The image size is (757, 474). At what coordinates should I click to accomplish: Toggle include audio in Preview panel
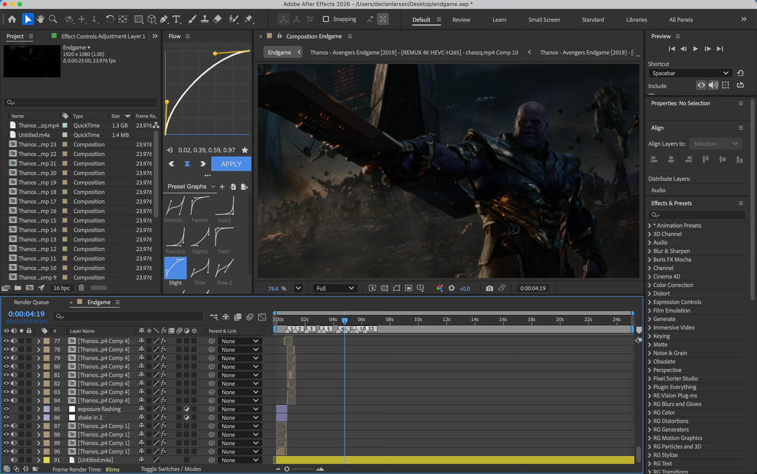[713, 85]
